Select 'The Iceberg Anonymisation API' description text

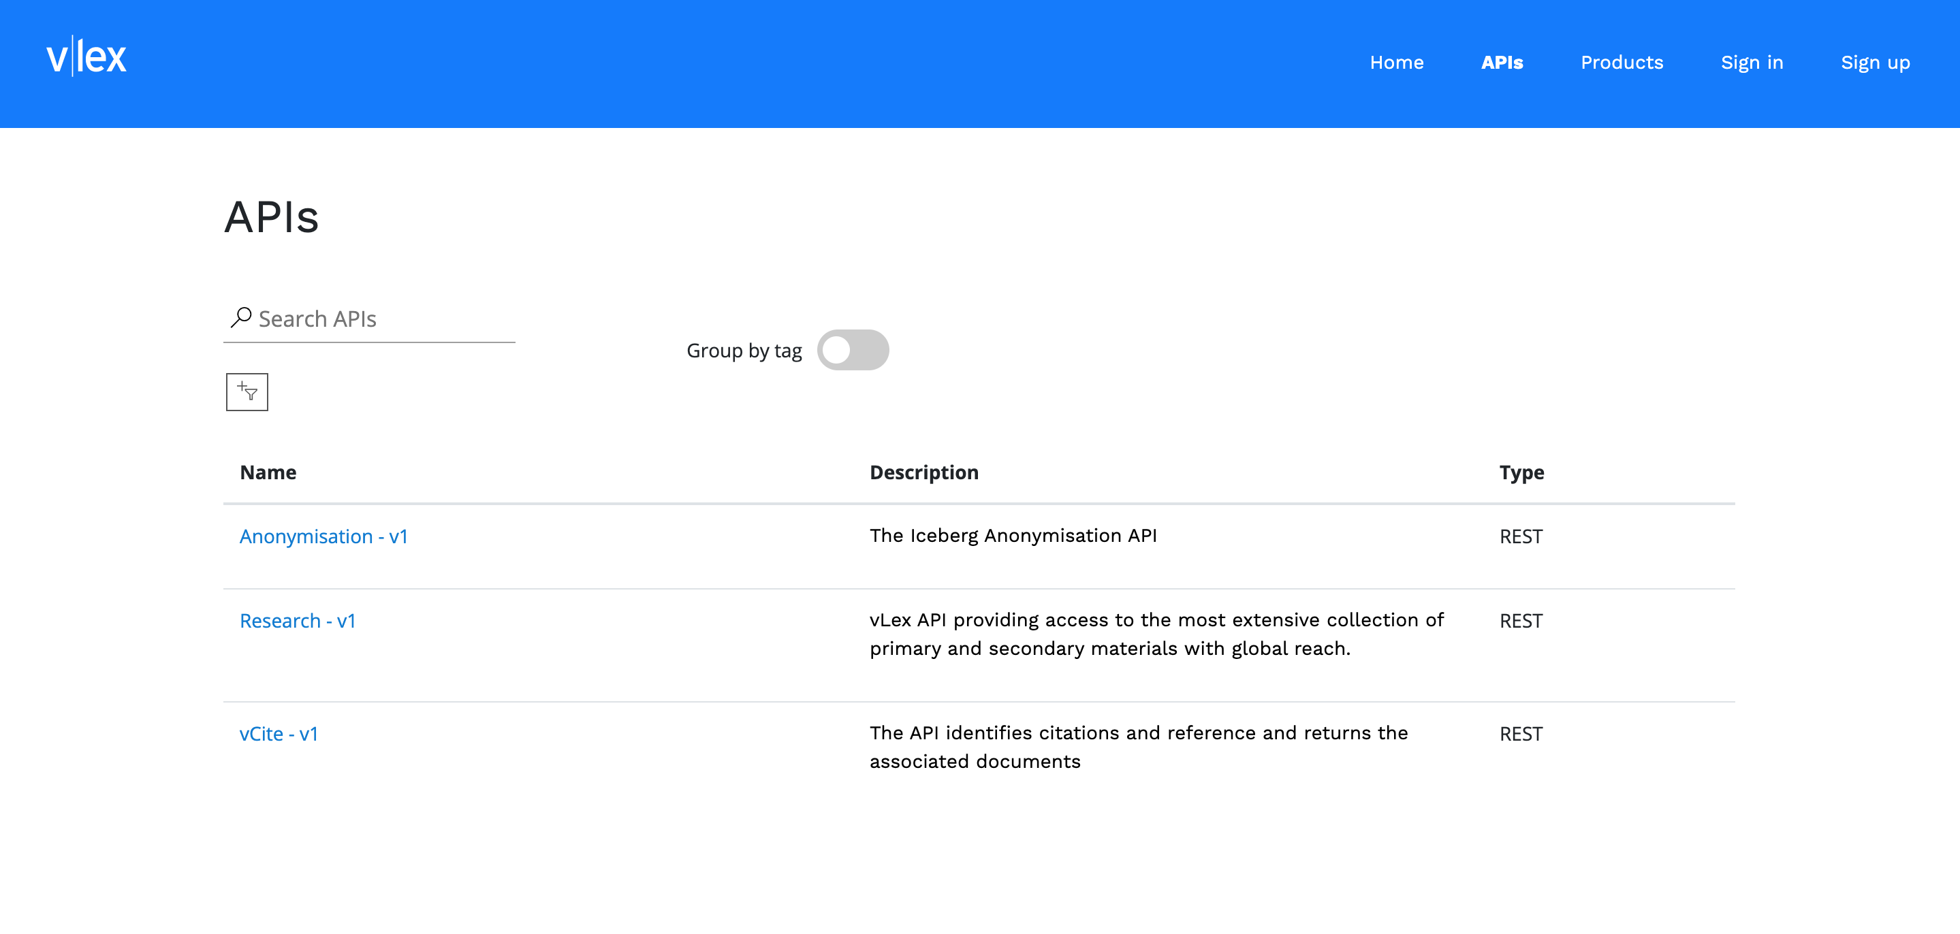[1013, 536]
